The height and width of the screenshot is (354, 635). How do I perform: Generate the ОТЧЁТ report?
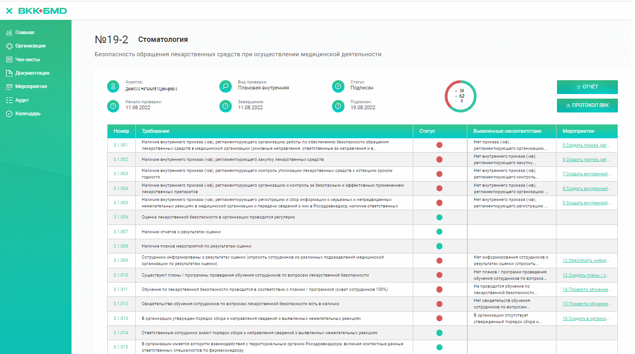[587, 87]
